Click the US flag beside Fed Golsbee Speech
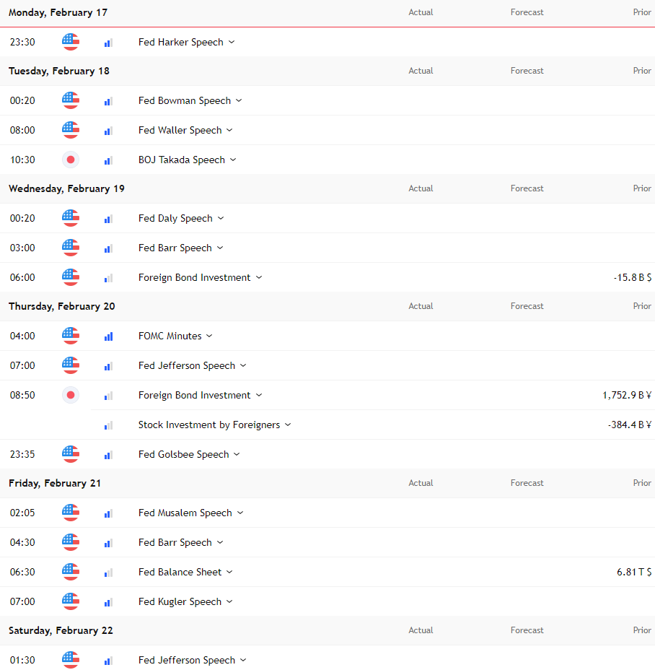Screen dimensions: 655x670 click(x=71, y=454)
